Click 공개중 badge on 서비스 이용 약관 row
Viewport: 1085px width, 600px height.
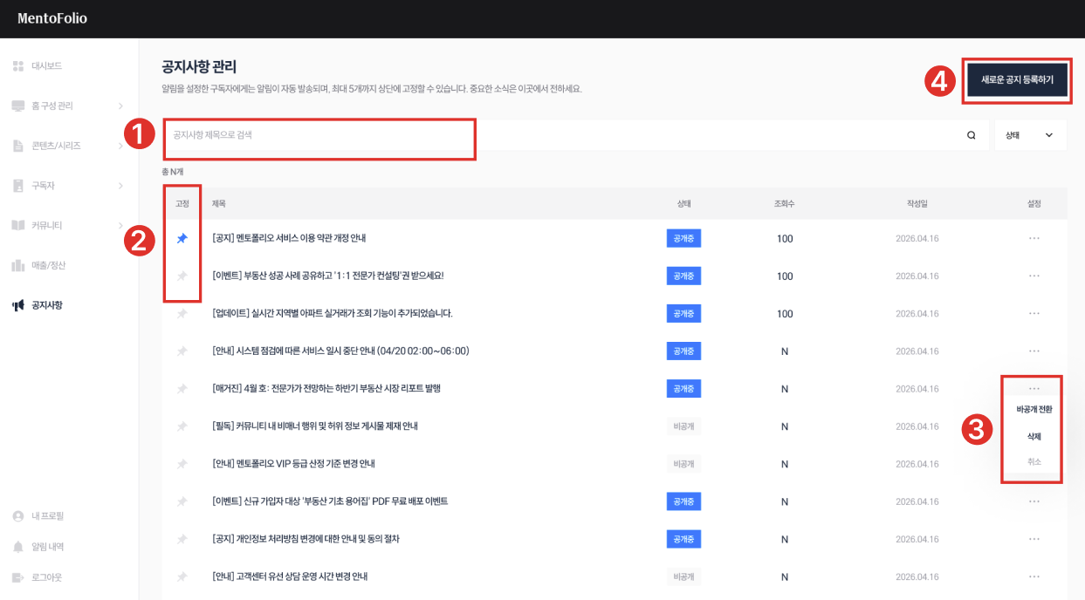tap(683, 238)
